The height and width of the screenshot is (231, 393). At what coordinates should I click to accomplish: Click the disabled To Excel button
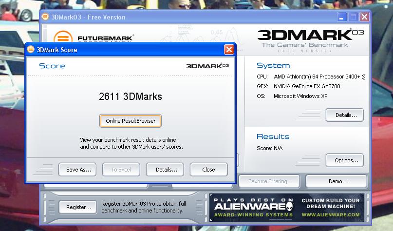click(x=121, y=170)
